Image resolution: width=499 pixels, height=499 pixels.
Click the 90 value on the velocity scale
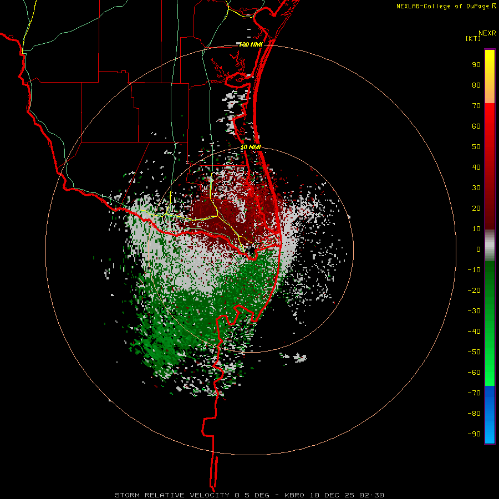click(476, 65)
